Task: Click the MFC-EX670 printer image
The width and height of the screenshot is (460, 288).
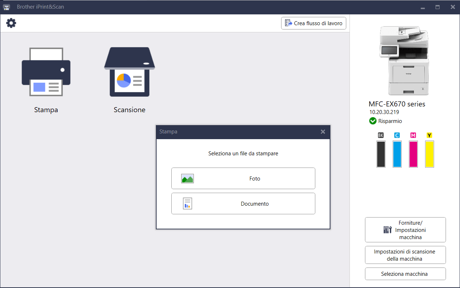Action: click(x=405, y=60)
